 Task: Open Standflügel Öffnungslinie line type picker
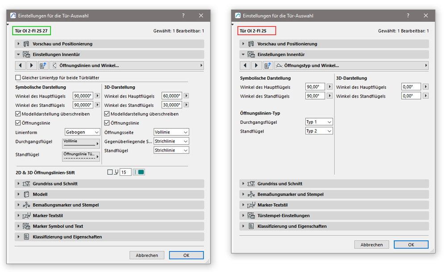tap(81, 156)
